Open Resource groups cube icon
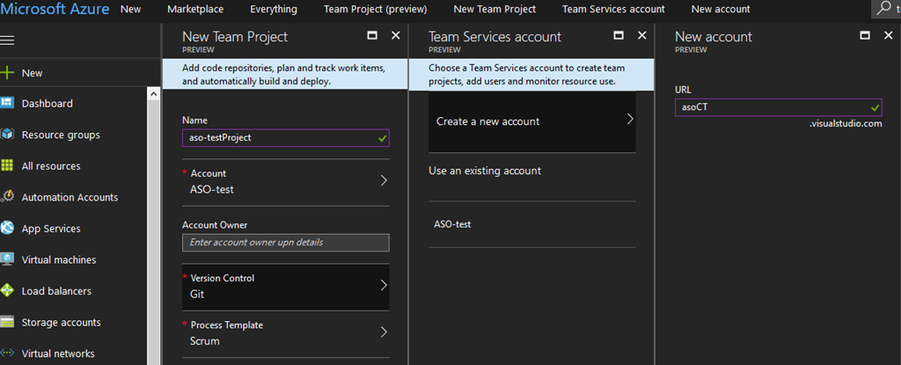901x365 pixels. [x=8, y=135]
